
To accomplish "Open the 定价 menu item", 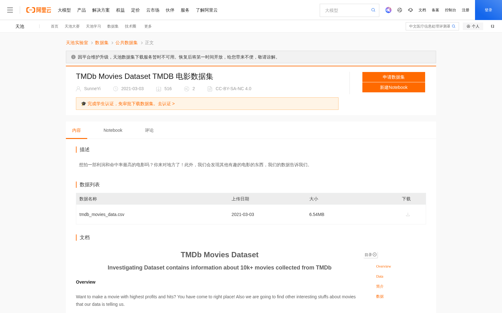I will 136,10.
